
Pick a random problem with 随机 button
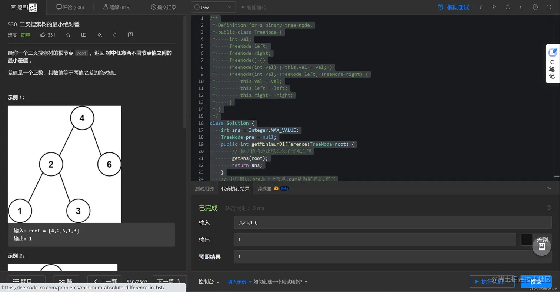[66, 282]
